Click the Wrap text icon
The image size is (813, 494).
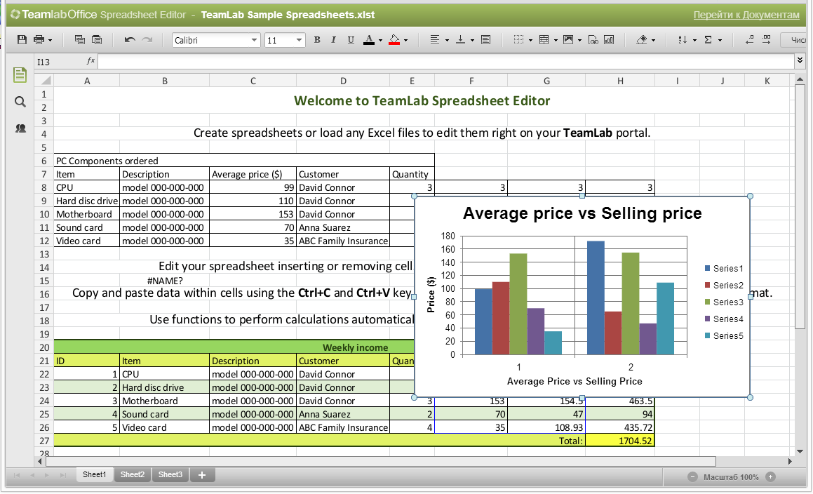(x=485, y=40)
